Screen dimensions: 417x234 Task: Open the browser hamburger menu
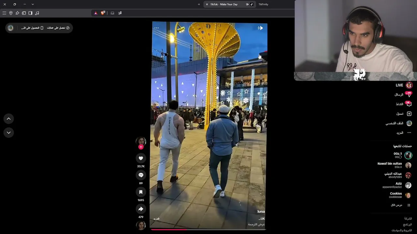[x=4, y=13]
